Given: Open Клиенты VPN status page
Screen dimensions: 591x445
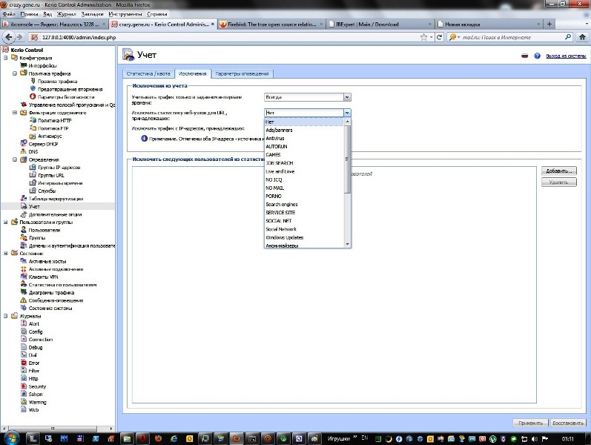Looking at the screenshot, I should (x=43, y=277).
